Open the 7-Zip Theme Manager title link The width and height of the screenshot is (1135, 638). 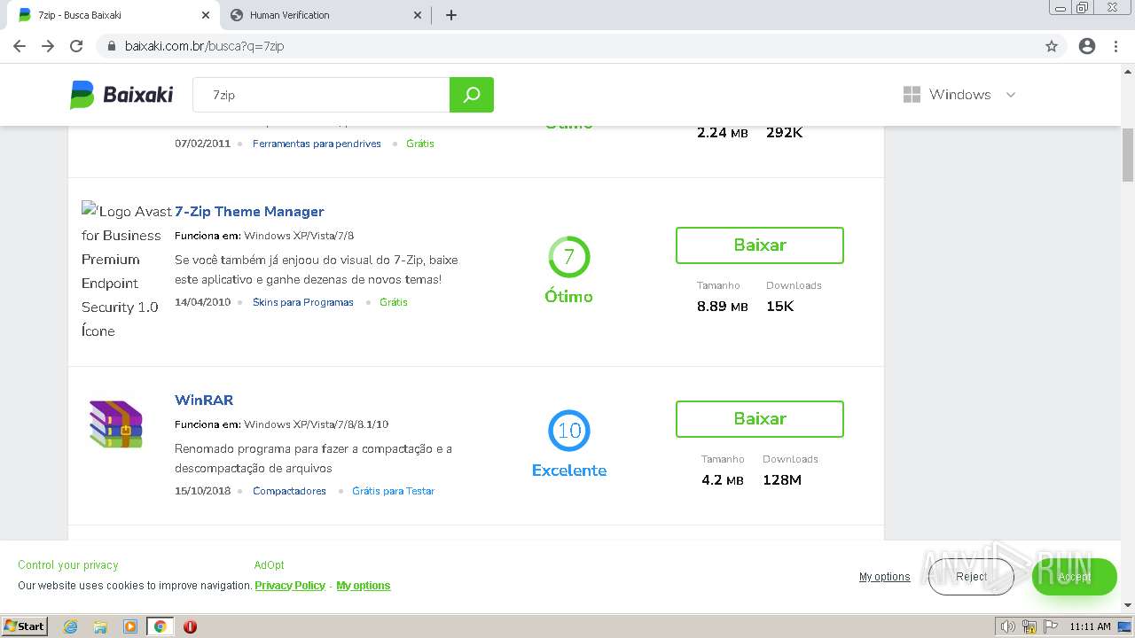click(x=249, y=211)
